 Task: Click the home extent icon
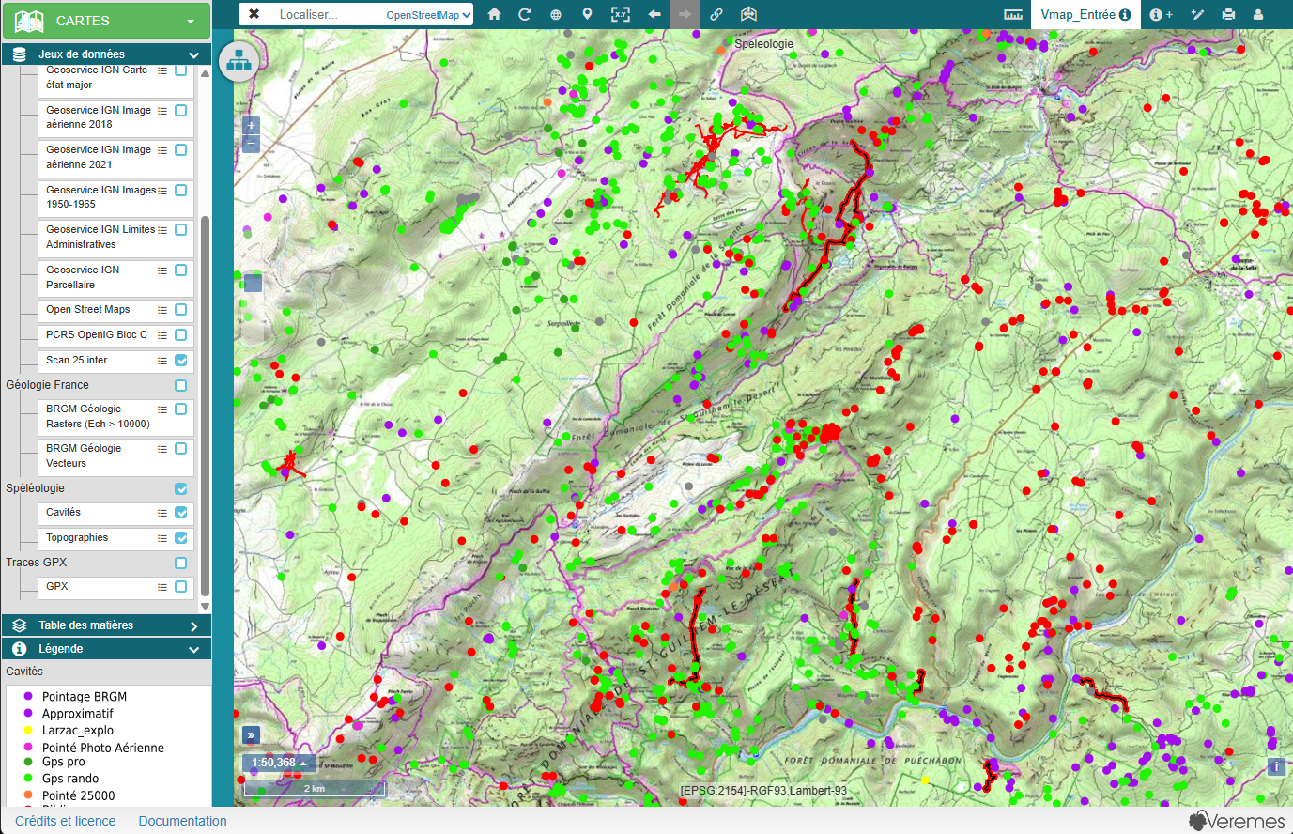(x=495, y=14)
